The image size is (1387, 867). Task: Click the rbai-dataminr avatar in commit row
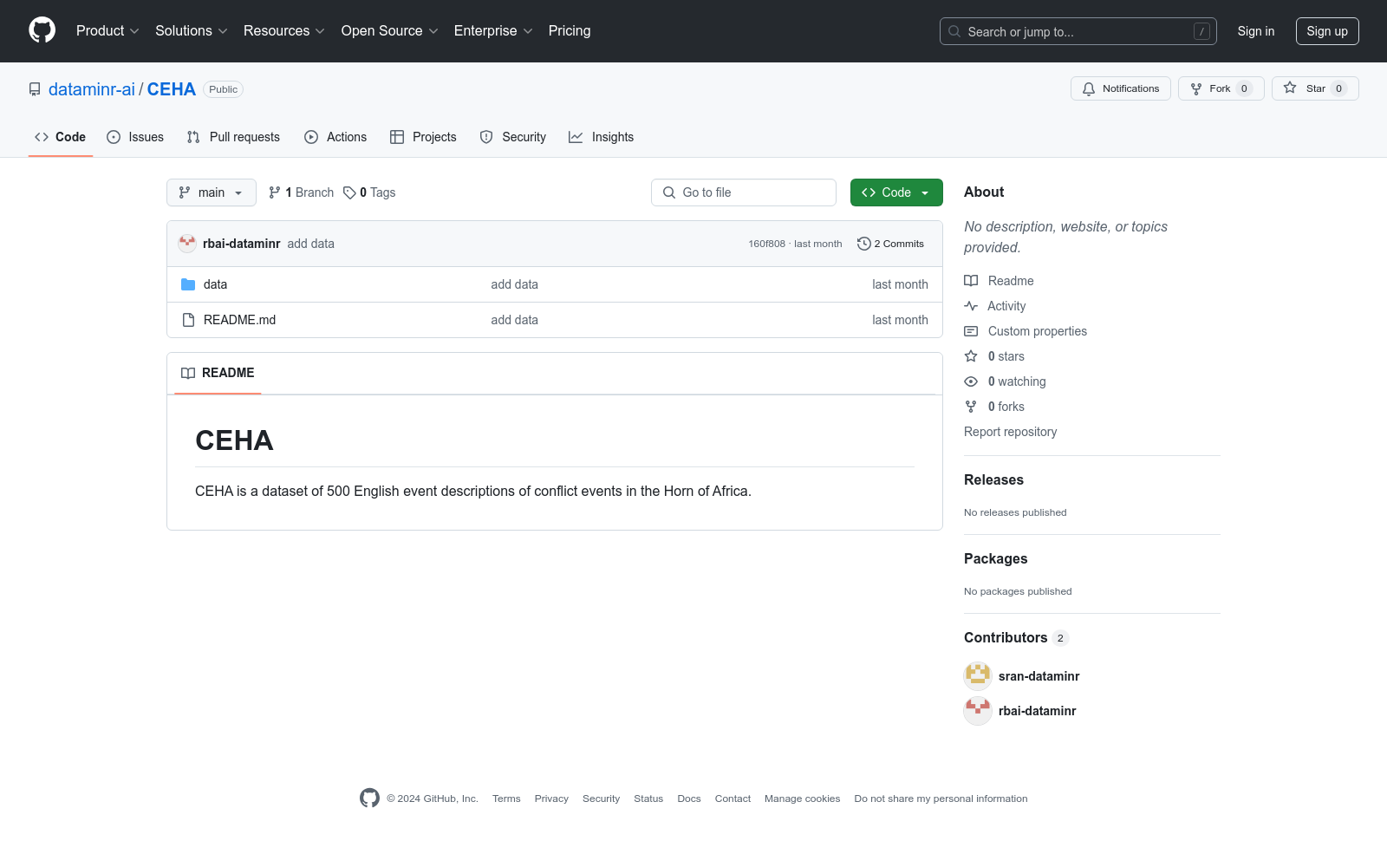(x=187, y=244)
